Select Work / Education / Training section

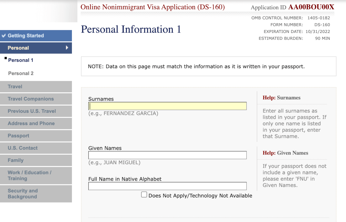pyautogui.click(x=29, y=176)
